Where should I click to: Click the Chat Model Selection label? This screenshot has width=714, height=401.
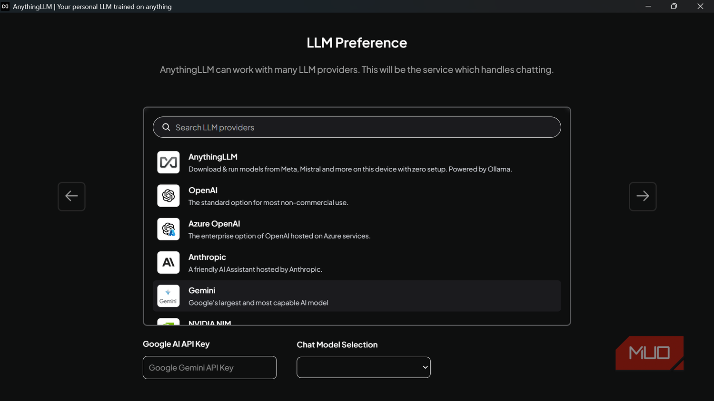(337, 345)
